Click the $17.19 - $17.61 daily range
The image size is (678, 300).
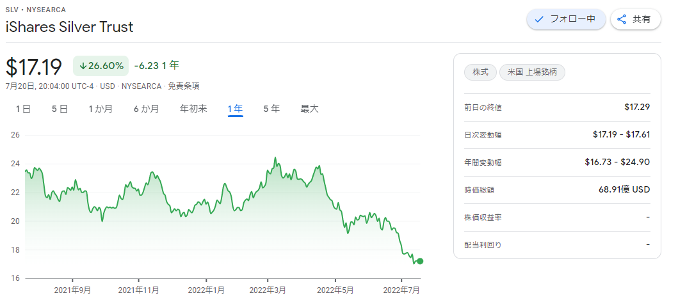click(622, 135)
